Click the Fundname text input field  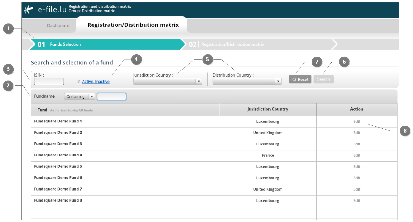pyautogui.click(x=112, y=97)
